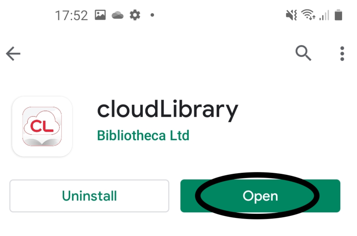
Task: Tap the red CL letters in logo
Action: click(x=42, y=127)
